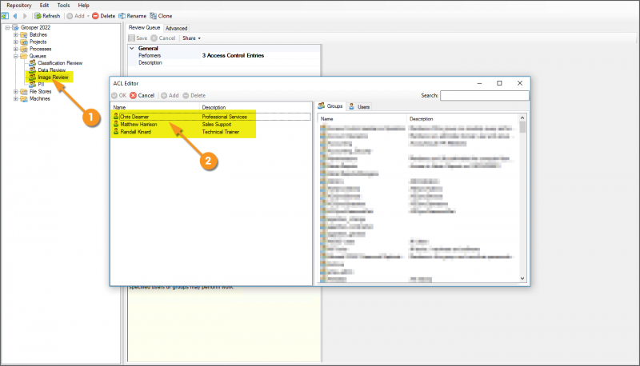Image resolution: width=640 pixels, height=366 pixels.
Task: Expand the Batches tree node
Action: (15, 34)
